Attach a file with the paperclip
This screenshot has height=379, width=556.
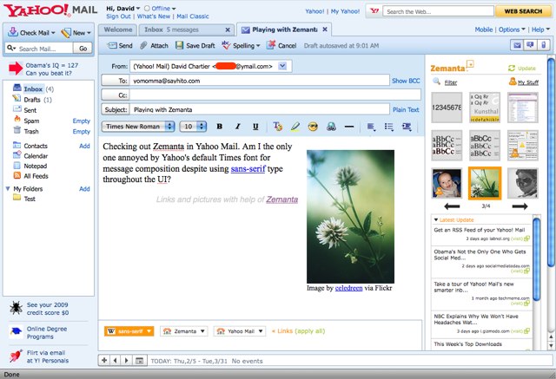click(x=154, y=46)
